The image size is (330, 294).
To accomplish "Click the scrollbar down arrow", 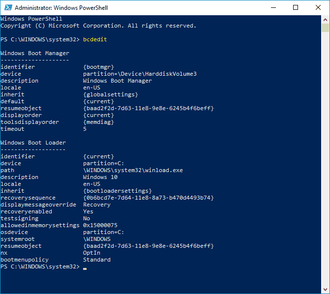I will pyautogui.click(x=325, y=290).
